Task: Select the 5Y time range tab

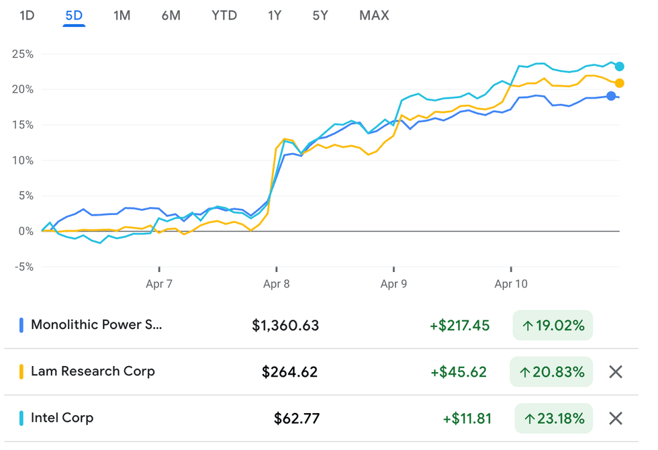Action: 320,15
